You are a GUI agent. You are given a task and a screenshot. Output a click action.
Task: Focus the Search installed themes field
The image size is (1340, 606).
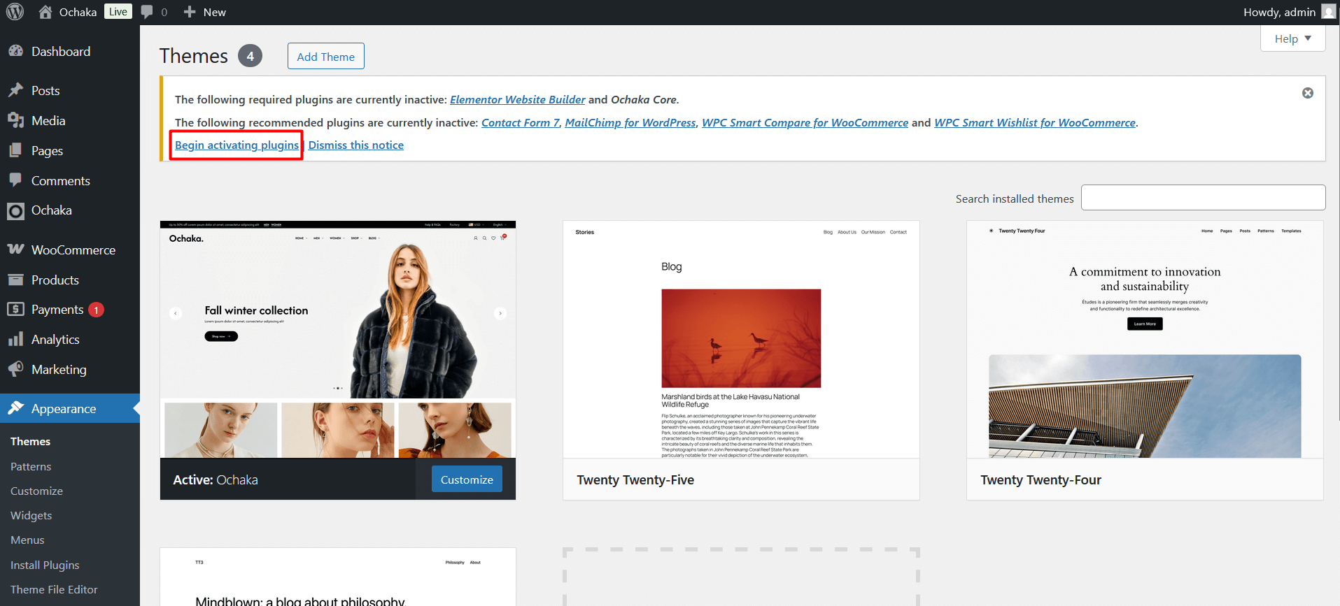click(x=1203, y=198)
